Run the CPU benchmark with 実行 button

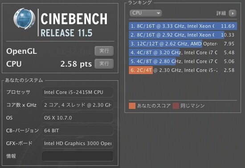(104, 64)
